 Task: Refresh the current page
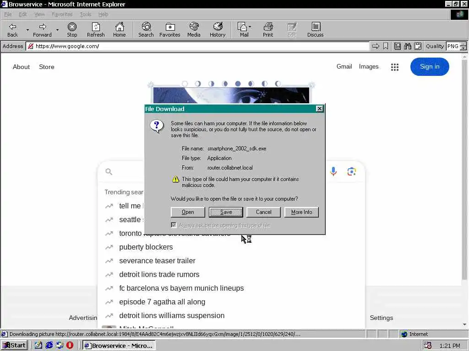tap(96, 30)
